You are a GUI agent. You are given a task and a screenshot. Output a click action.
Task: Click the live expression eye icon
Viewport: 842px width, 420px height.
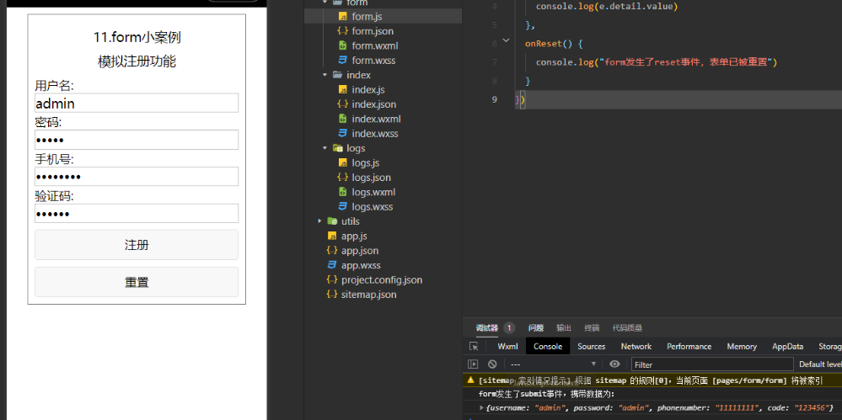tap(614, 364)
